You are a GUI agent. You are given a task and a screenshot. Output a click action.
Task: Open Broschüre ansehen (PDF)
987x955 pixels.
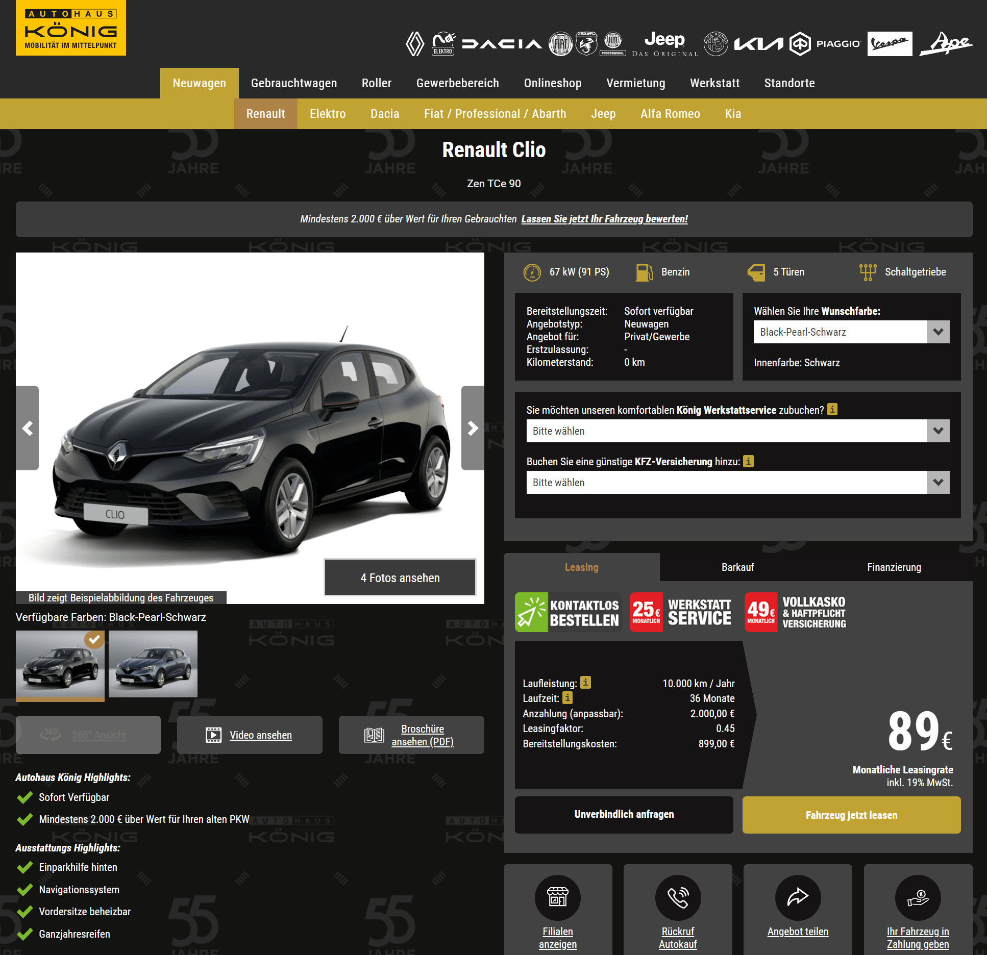[411, 735]
